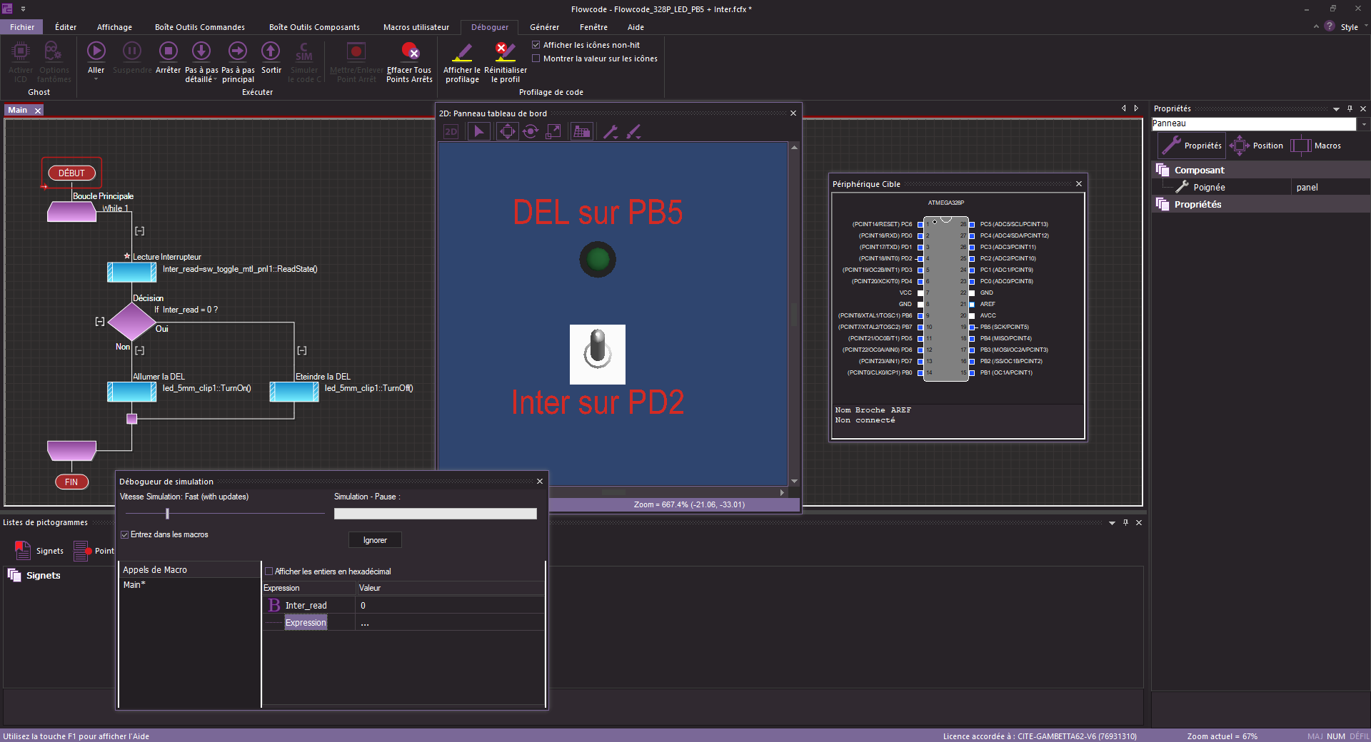Switch to Boîte Outils Composants tab
Viewport: 1371px width, 742px height.
[314, 27]
